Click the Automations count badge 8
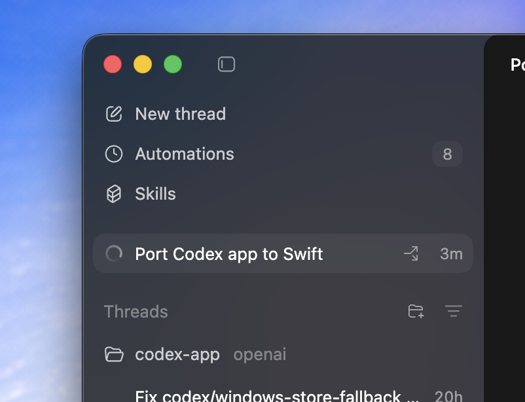The height and width of the screenshot is (402, 525). [x=447, y=154]
